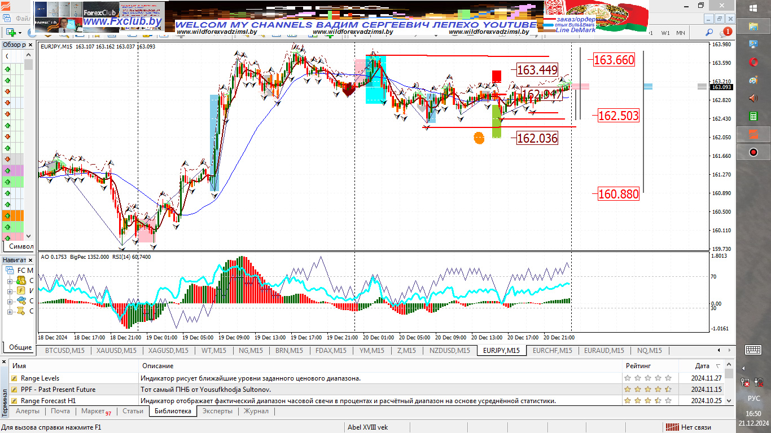Expand the Expert Advisors node in Navigator

10,301
